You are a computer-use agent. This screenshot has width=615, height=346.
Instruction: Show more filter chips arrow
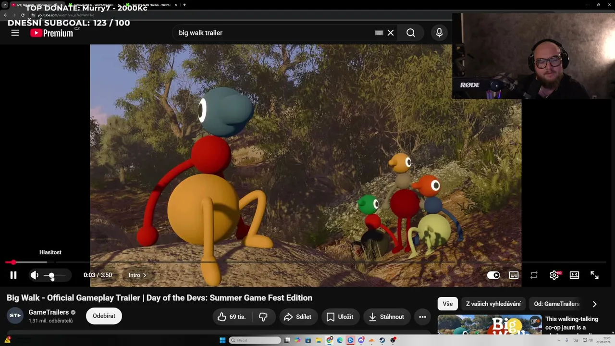point(594,304)
